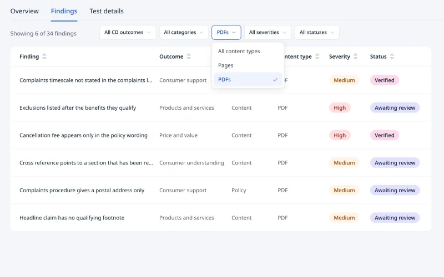This screenshot has width=444, height=277.
Task: Open finding 'Headline claim has no qualifying footnote'
Action: 72,218
